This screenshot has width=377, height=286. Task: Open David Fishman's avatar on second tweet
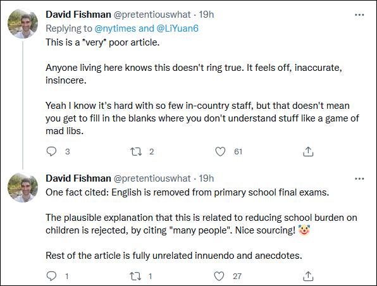point(23,188)
